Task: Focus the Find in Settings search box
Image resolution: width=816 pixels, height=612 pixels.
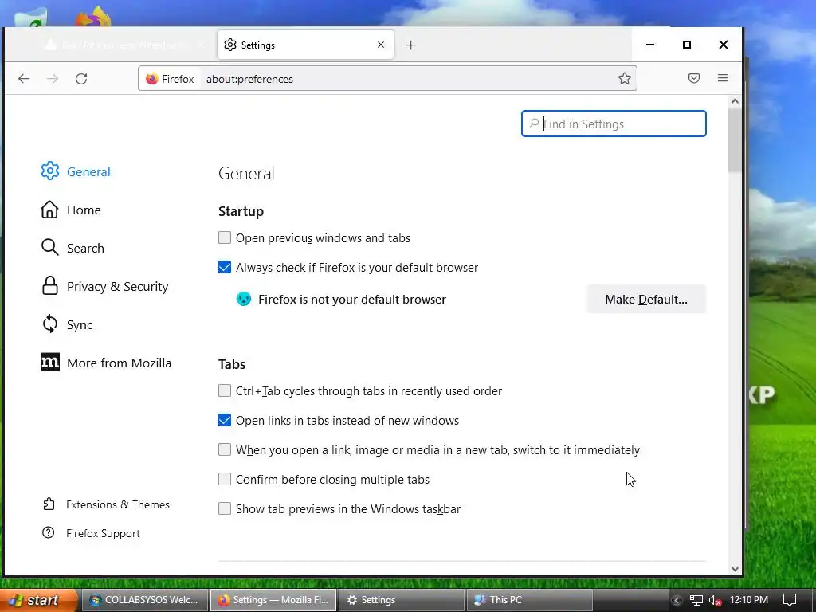Action: pos(614,124)
